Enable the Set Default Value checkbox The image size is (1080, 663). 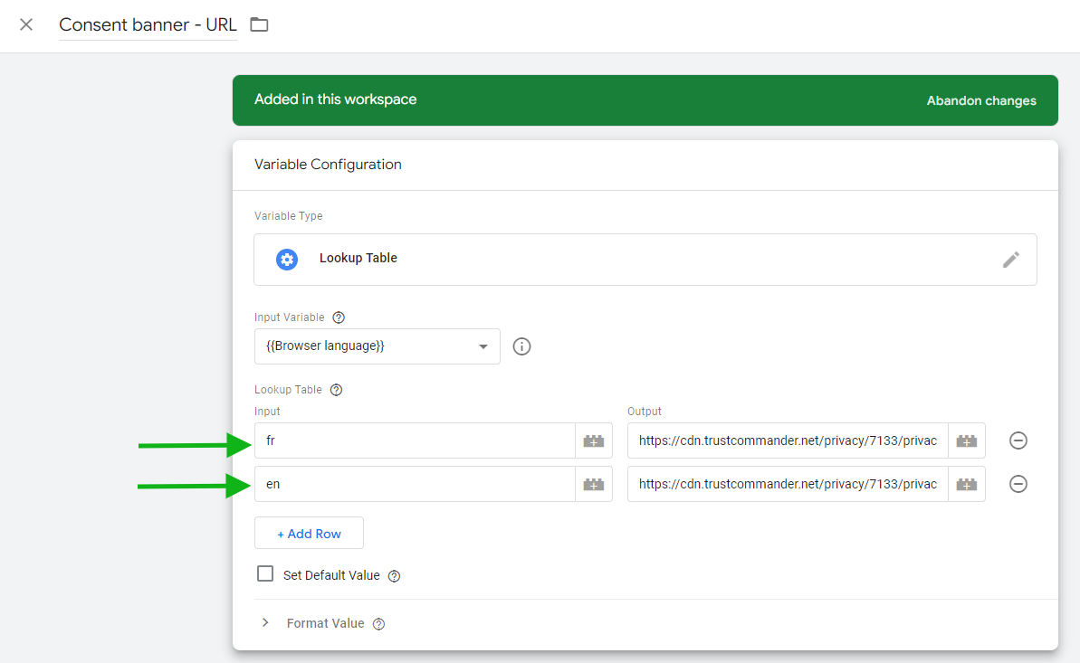265,574
